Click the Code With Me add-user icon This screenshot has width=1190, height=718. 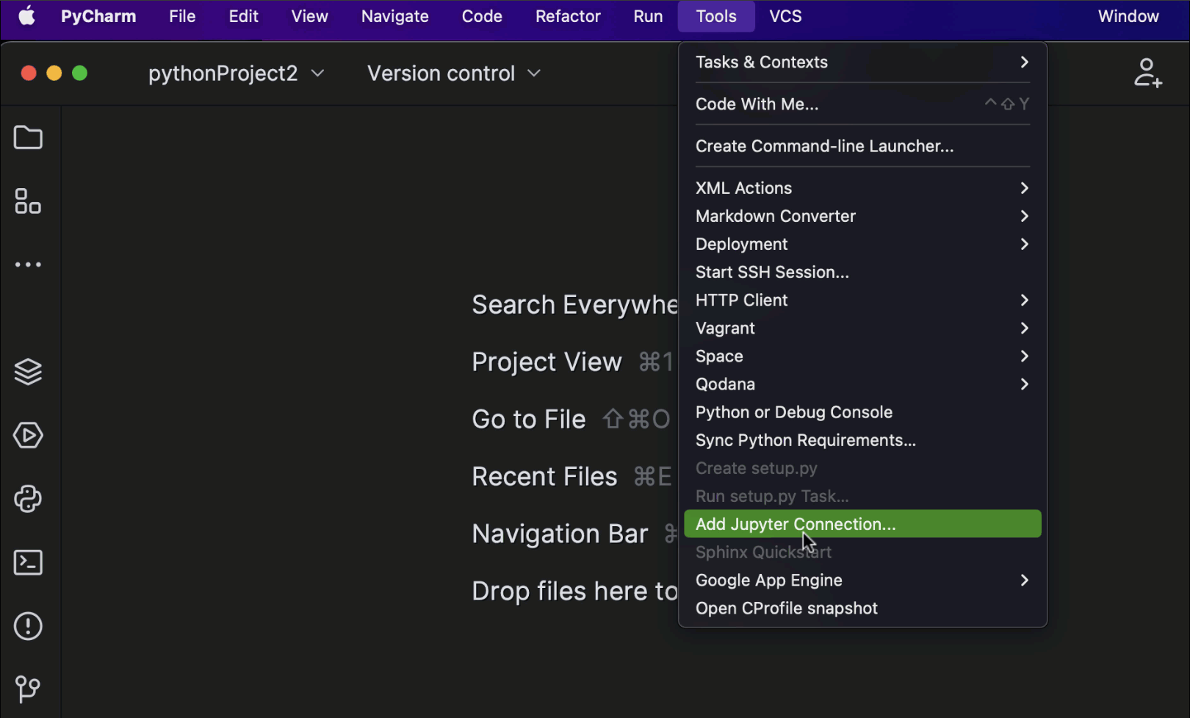pyautogui.click(x=1147, y=73)
